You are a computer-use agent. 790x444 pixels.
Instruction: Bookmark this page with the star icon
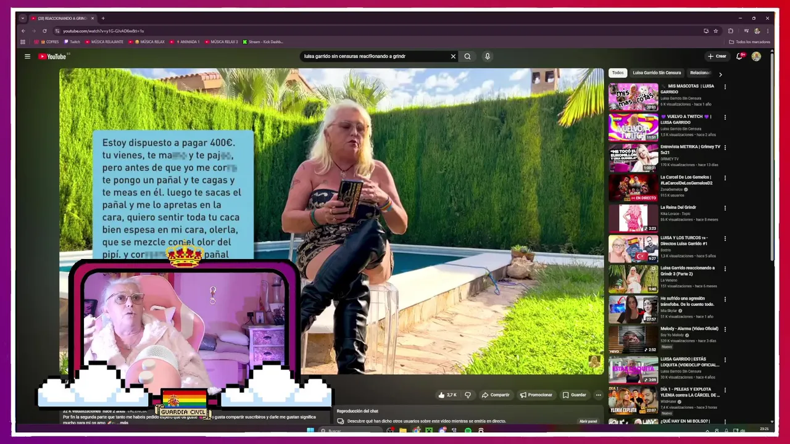[716, 31]
